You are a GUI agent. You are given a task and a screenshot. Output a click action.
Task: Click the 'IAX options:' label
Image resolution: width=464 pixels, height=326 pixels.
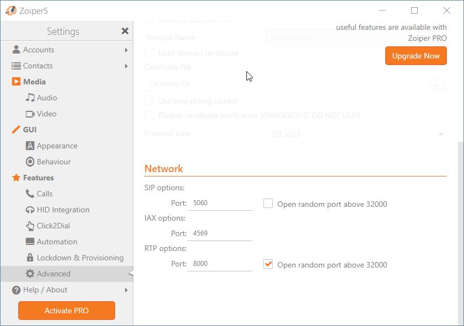click(165, 218)
